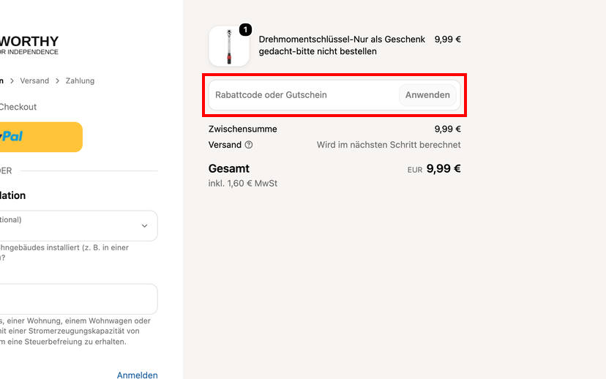
Task: Click the Versand help question mark icon
Action: tap(249, 145)
